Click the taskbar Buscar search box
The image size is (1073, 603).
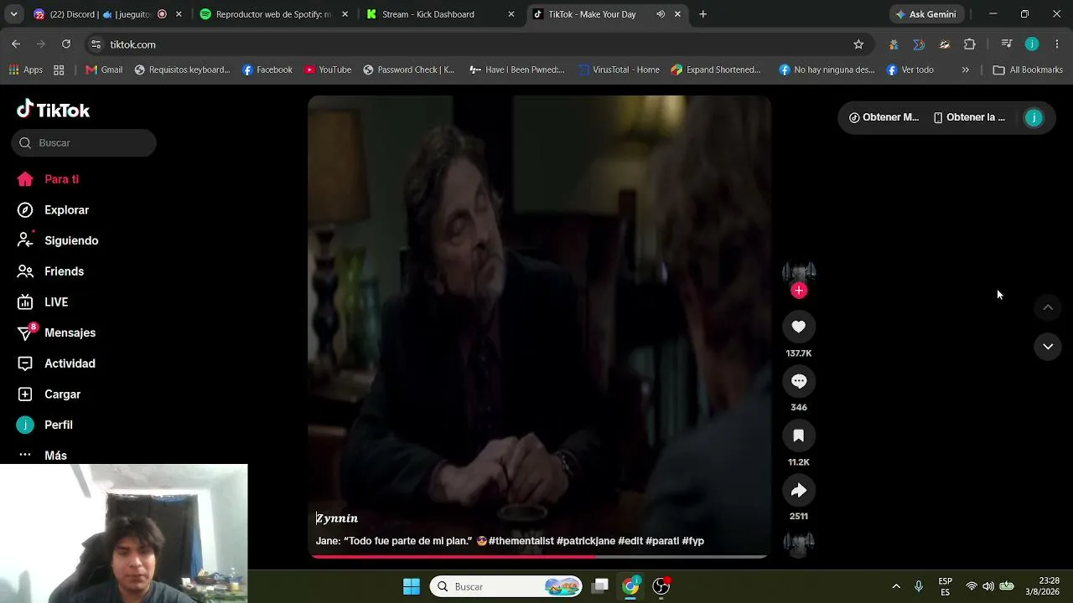pos(508,586)
